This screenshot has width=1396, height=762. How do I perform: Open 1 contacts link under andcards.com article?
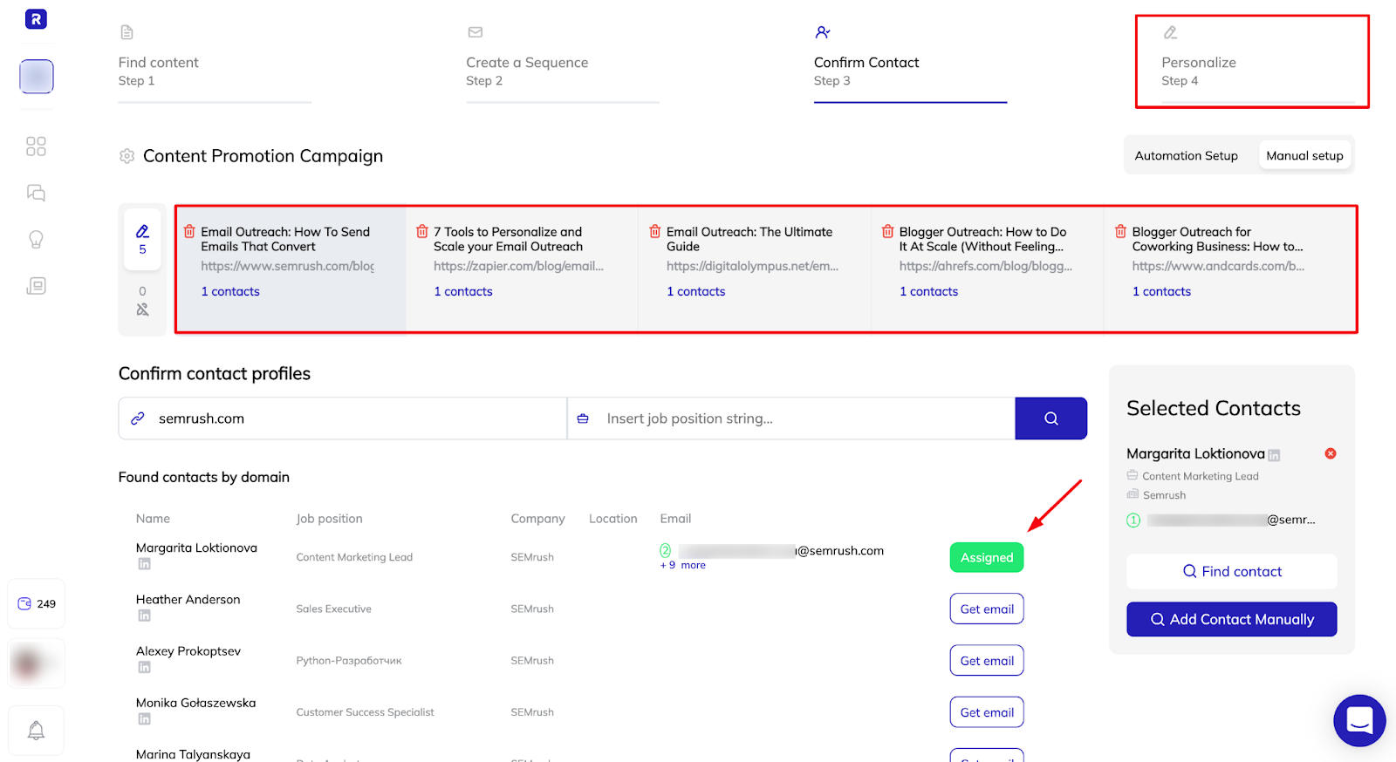pyautogui.click(x=1162, y=291)
